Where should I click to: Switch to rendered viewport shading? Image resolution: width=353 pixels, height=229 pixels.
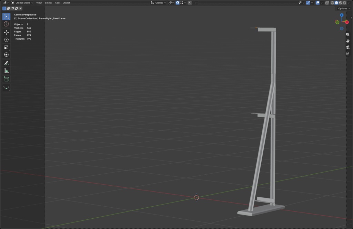point(344,3)
